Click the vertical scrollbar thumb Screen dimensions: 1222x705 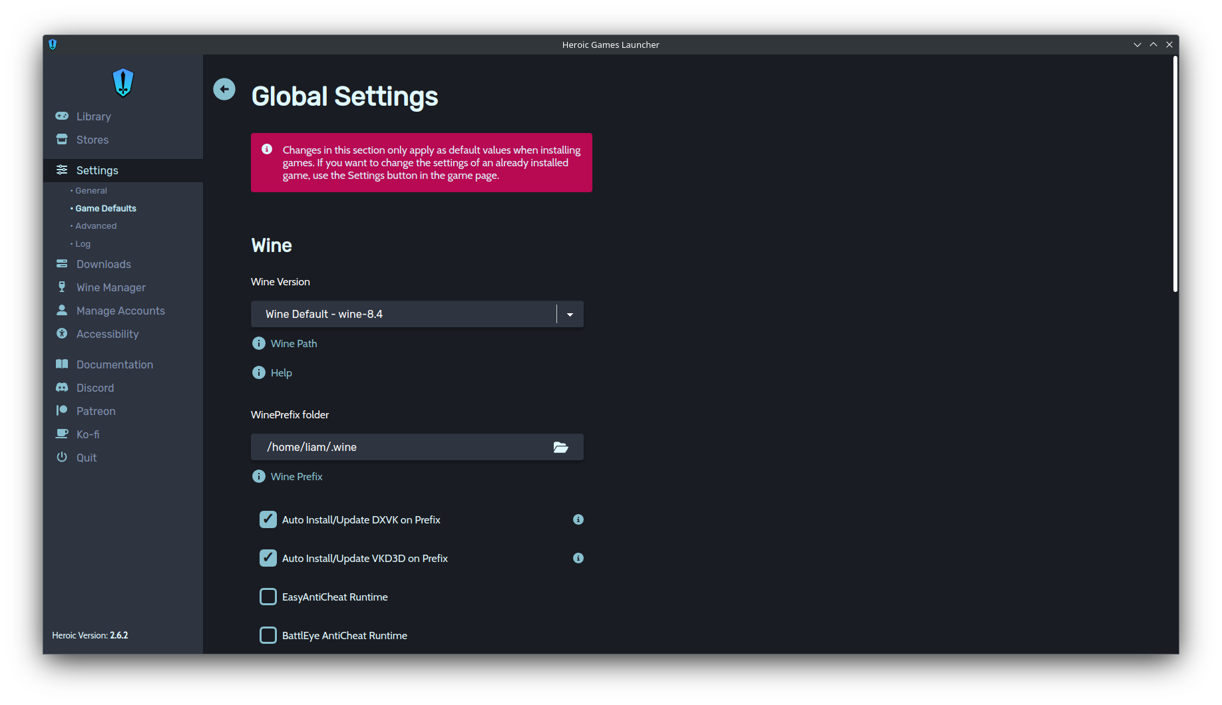tap(1175, 174)
